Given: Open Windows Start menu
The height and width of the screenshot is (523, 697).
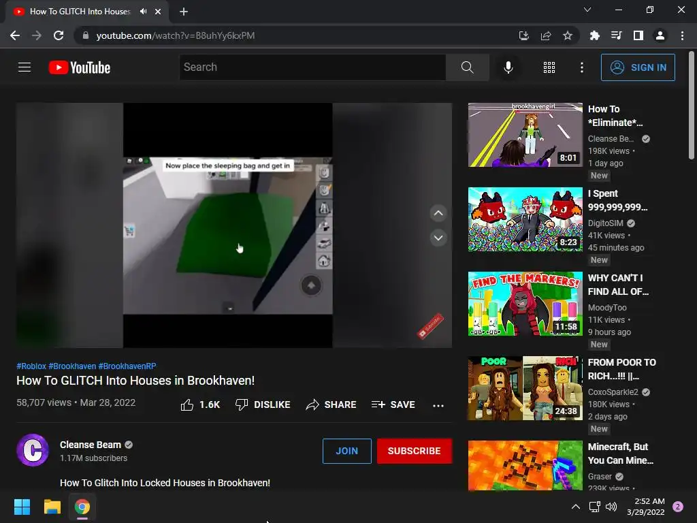Looking at the screenshot, I should [22, 507].
